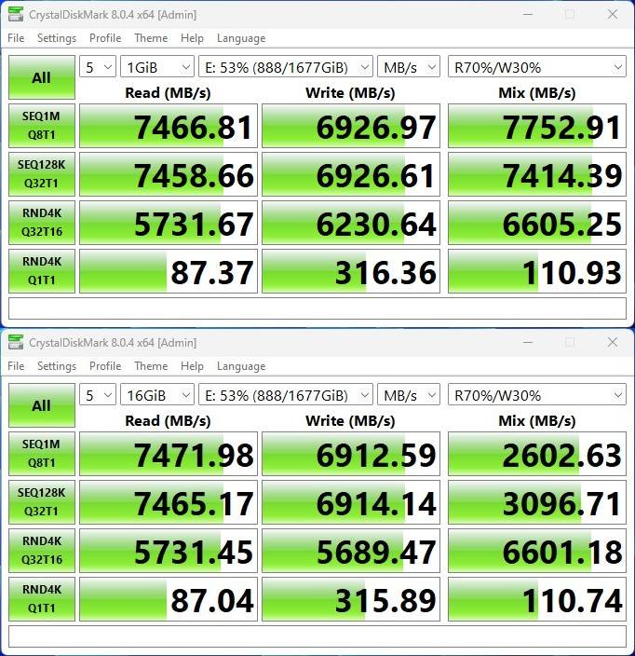Open 1GiB test size dropdown

tap(157, 67)
